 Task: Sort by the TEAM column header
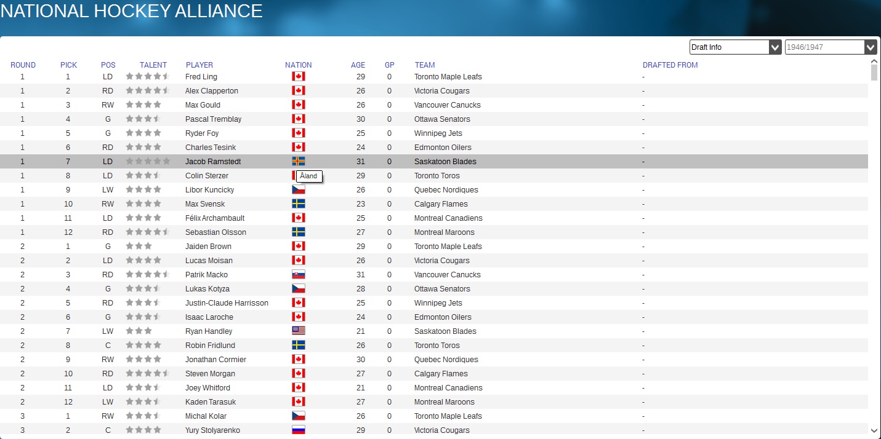(425, 65)
